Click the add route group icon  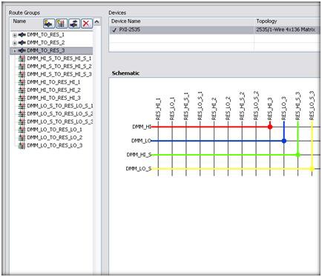point(49,24)
